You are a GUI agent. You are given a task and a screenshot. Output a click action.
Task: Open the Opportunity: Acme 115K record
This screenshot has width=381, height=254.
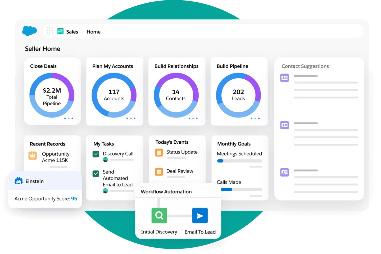click(56, 157)
